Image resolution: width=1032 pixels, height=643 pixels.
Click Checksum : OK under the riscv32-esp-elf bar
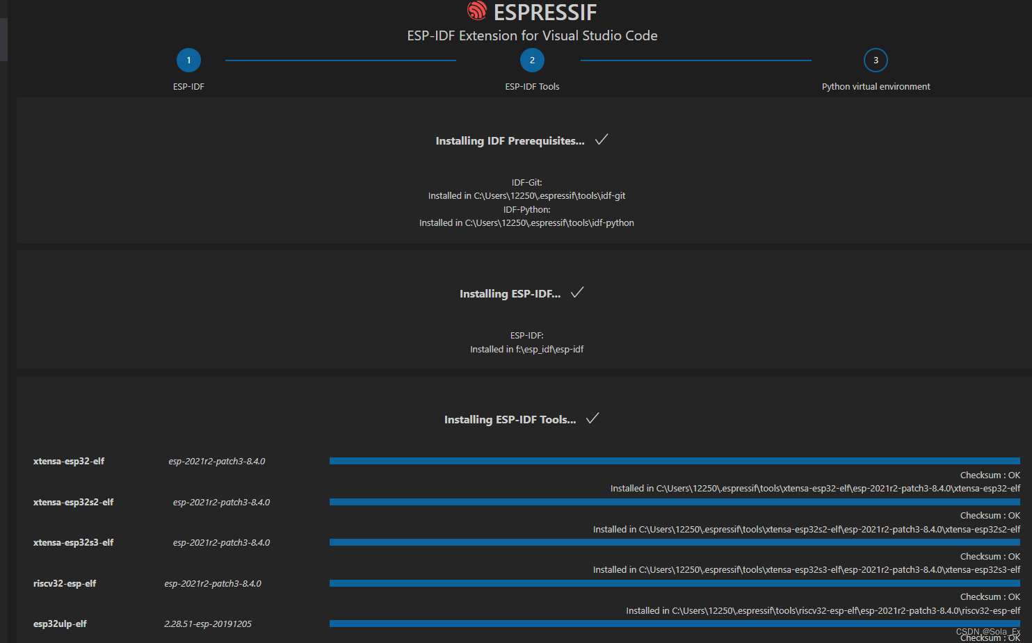[x=990, y=597]
